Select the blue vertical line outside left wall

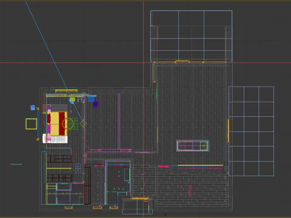tap(38, 124)
